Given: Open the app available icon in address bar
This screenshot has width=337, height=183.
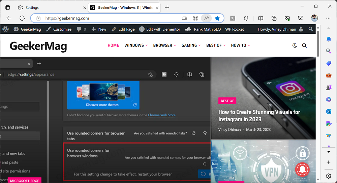Looking at the screenshot, I should pyautogui.click(x=184, y=18).
